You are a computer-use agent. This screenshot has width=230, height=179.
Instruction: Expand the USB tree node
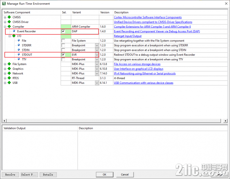click(x=5, y=83)
